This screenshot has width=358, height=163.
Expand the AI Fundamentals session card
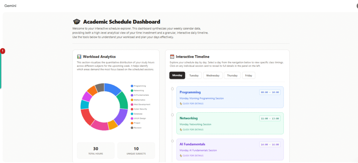pos(230,149)
